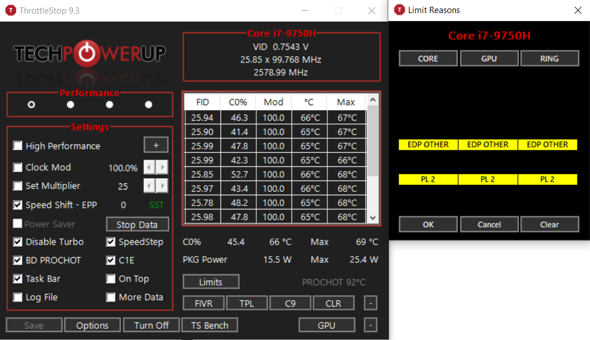This screenshot has height=340, width=590.
Task: Click Clear in Limit Reasons window
Action: (x=550, y=224)
